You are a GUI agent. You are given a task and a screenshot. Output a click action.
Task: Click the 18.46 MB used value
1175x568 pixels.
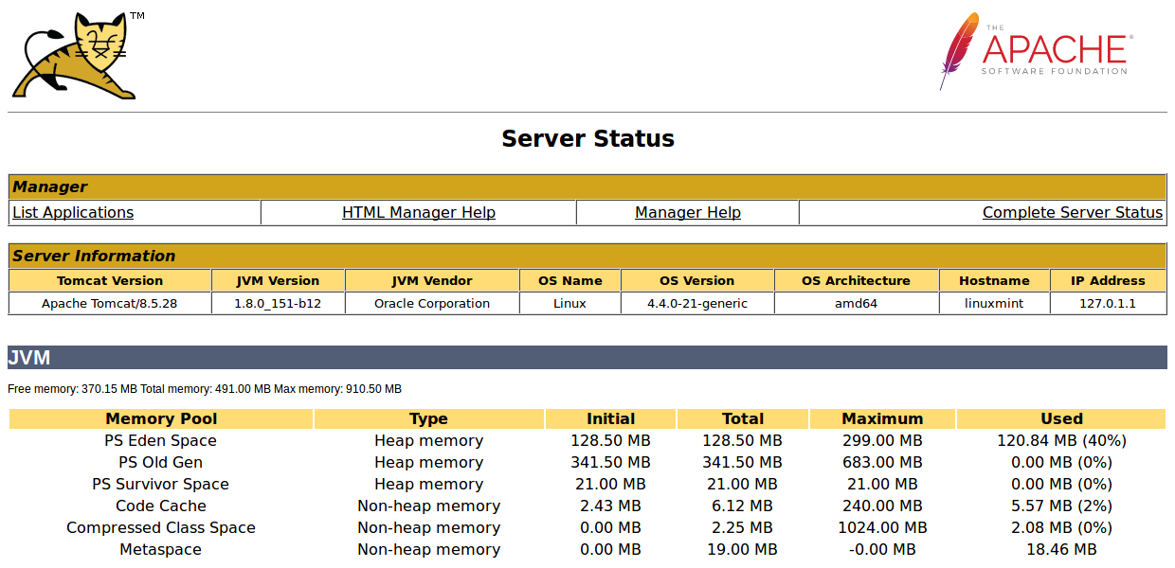pos(1061,550)
